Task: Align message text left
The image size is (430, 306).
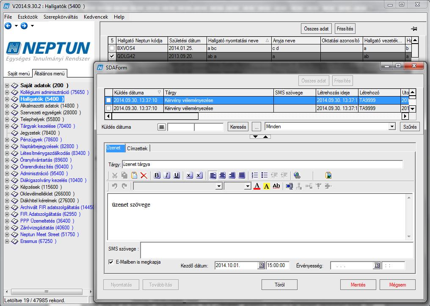Action: 213,176
